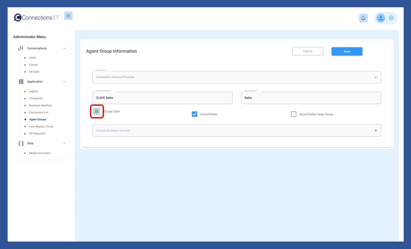Collapse the Data section chevron
This screenshot has height=249, width=411.
coord(64,143)
